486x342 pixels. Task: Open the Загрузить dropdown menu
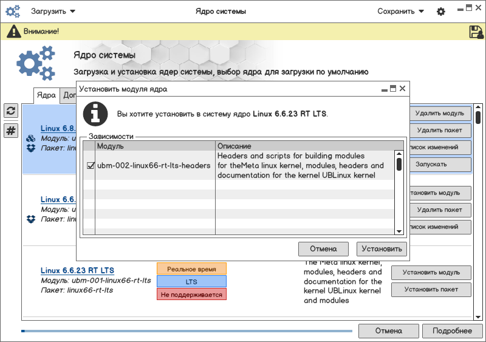point(53,12)
